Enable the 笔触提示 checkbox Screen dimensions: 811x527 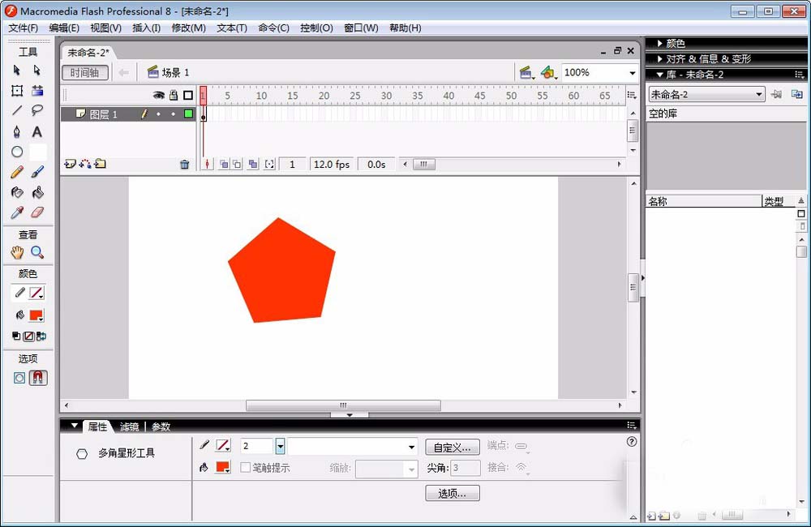[246, 468]
